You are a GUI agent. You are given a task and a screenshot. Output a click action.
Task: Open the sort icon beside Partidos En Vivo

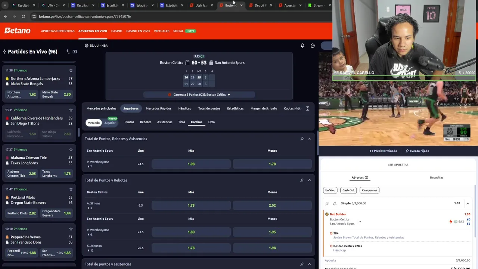(x=68, y=52)
